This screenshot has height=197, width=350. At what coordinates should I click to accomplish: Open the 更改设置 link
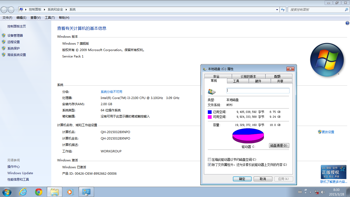328,132
